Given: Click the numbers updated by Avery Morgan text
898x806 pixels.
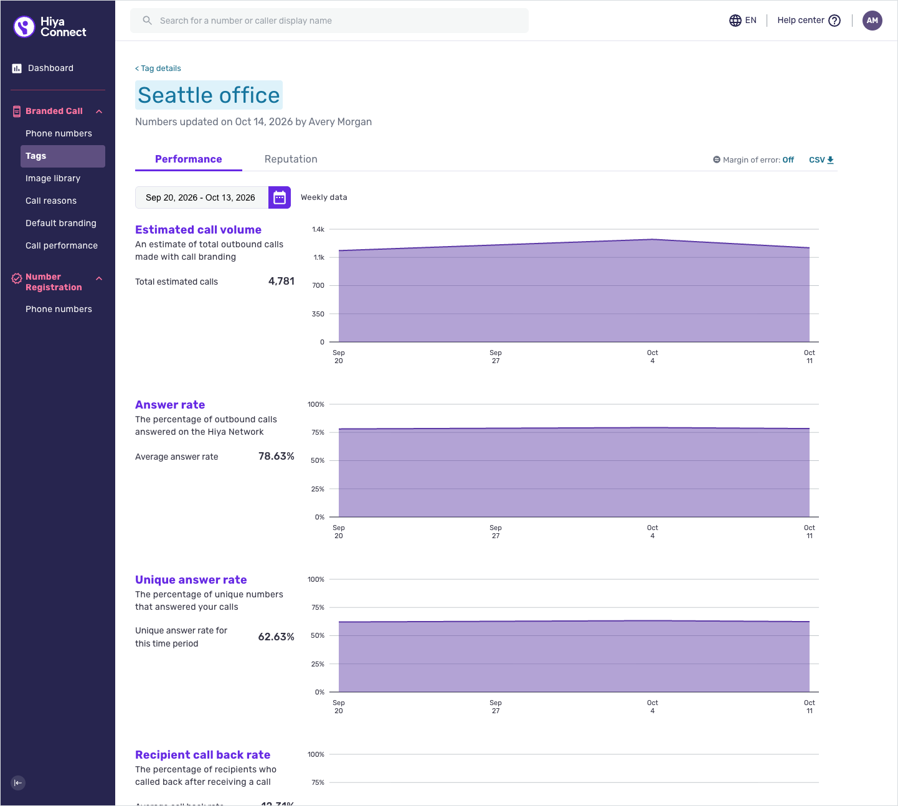Looking at the screenshot, I should [253, 122].
